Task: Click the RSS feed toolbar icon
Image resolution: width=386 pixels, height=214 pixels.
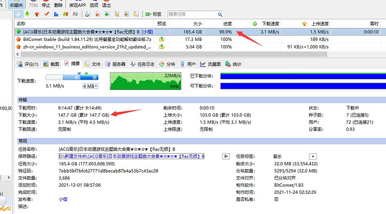Action: pos(117,15)
